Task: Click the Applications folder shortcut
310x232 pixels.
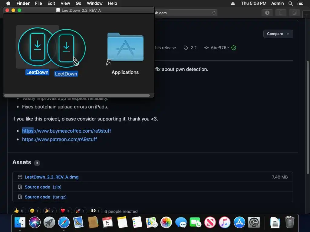Action: pos(125,47)
